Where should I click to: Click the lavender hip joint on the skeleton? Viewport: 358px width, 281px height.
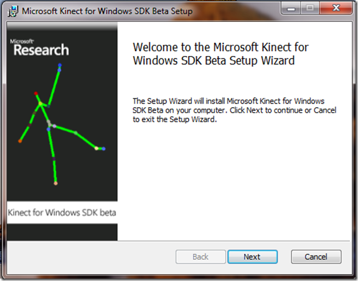click(x=55, y=126)
